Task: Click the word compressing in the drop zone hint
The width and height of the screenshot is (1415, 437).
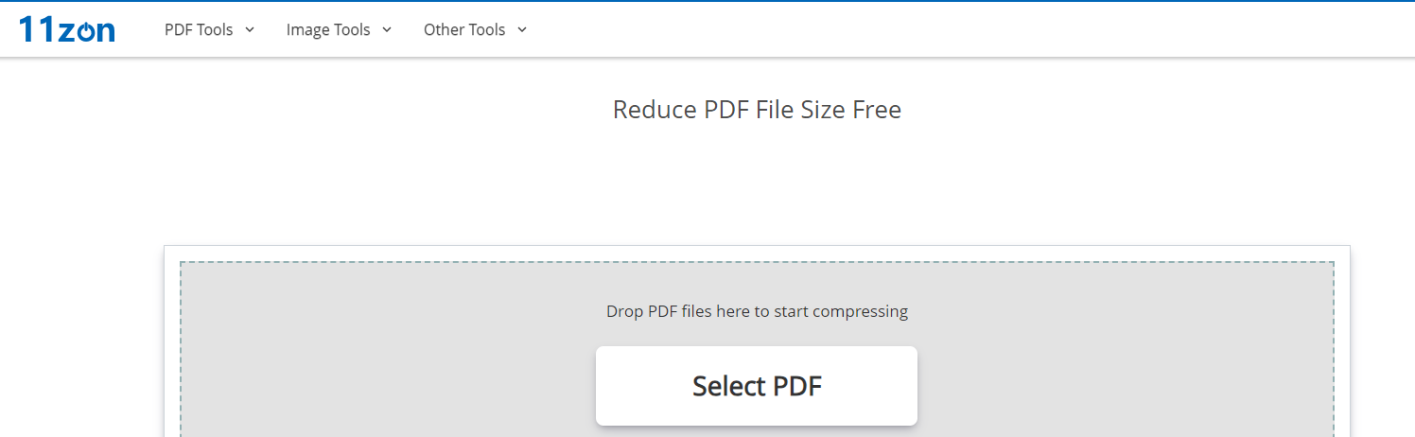Action: 860,311
